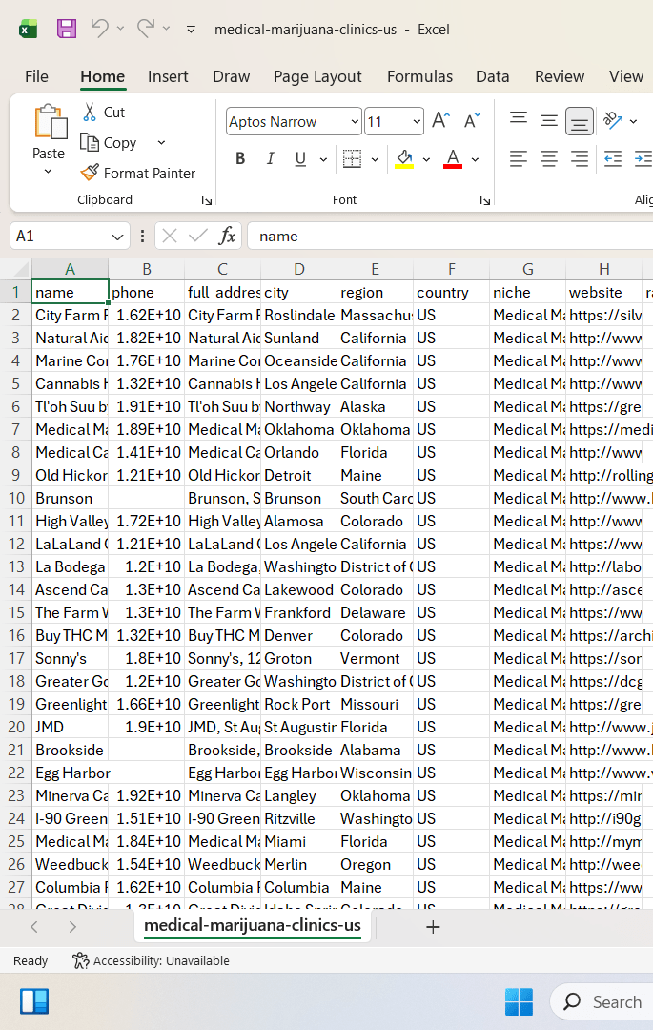Open the Font Color palette arrow
The height and width of the screenshot is (1030, 653).
pos(475,159)
